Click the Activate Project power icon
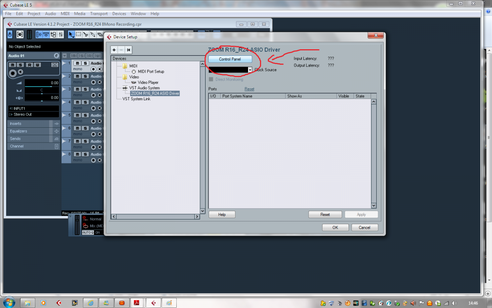Image resolution: width=492 pixels, height=308 pixels. pos(10,34)
